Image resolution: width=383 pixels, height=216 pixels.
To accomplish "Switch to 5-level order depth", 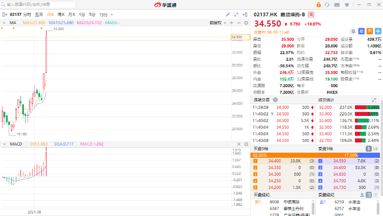I will [x=368, y=149].
